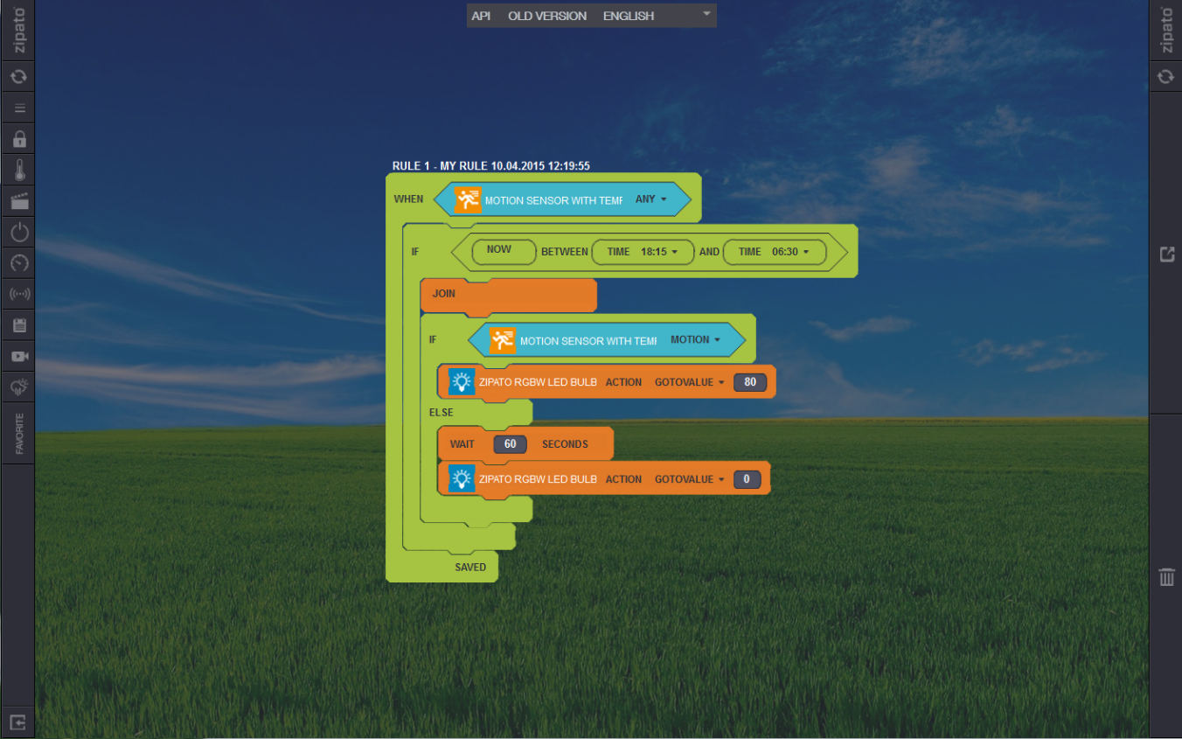The height and width of the screenshot is (739, 1182).
Task: Open the thermometer climate category
Action: coord(19,170)
